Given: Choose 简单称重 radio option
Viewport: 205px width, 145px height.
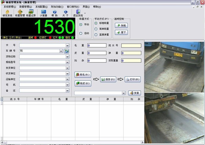Looking at the screenshot, I should (x=96, y=29).
